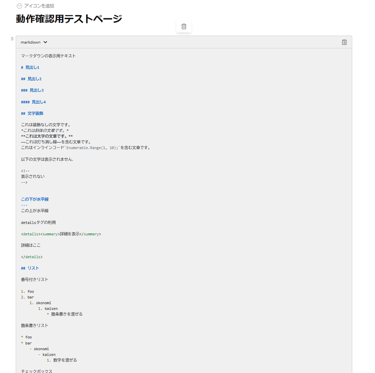Click line '番号付きリスト'
This screenshot has height=373, width=375.
[x=34, y=279]
